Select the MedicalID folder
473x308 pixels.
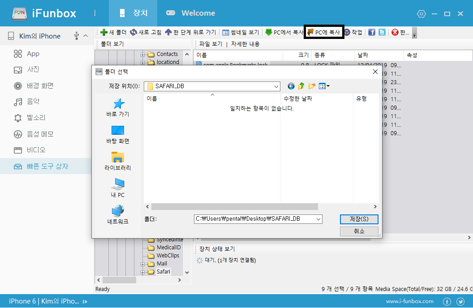pos(168,248)
